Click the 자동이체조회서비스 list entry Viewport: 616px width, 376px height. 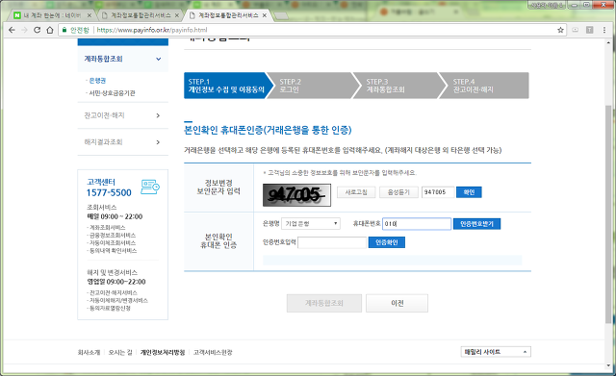[x=112, y=243]
